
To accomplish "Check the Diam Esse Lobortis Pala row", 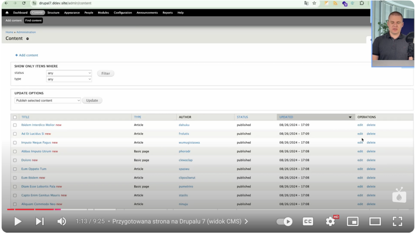I will [x=15, y=187].
